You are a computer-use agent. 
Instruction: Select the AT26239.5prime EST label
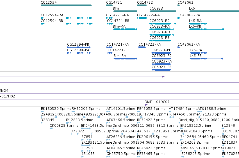[121, 137]
